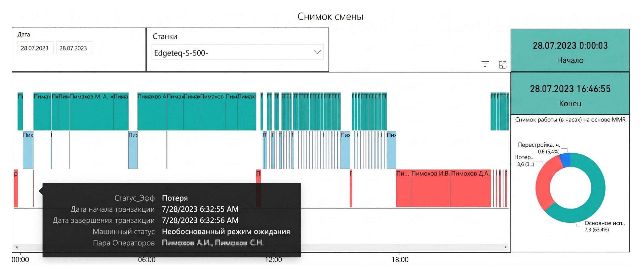Viewport: 643px width, 277px height.
Task: Select the red Пимохов И.В. loss bar
Action: (431, 189)
